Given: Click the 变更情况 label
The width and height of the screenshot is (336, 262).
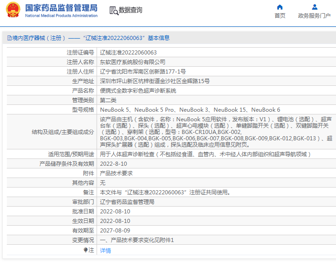Looking at the screenshot, I should [83, 240].
